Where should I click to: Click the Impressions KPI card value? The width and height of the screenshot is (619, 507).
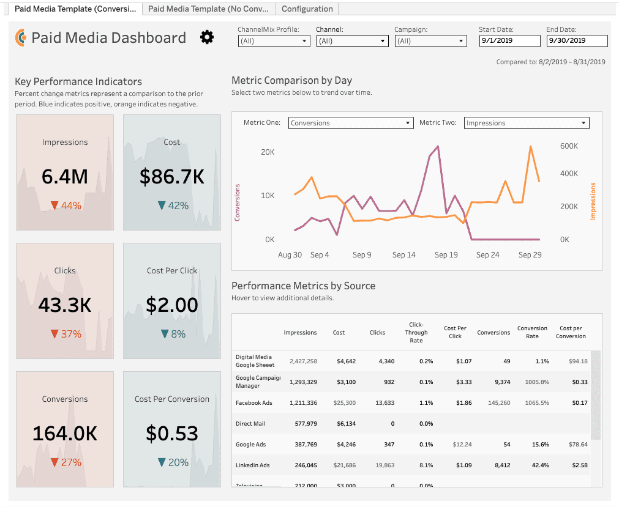(65, 176)
